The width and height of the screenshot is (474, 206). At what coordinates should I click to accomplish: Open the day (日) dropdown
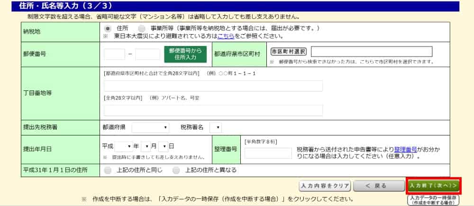coord(163,146)
